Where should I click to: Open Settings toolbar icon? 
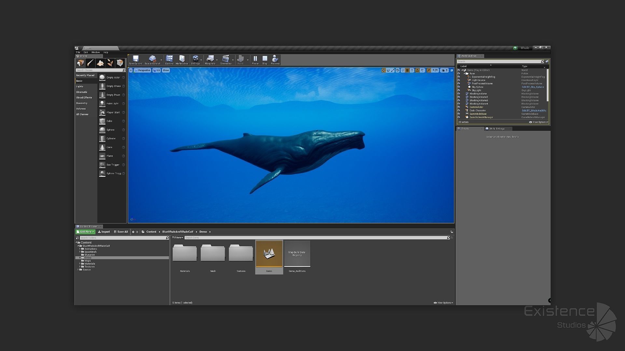195,60
